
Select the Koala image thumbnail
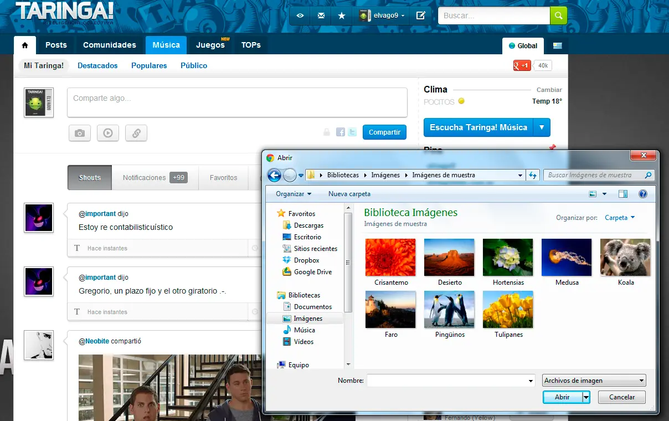[x=625, y=258]
